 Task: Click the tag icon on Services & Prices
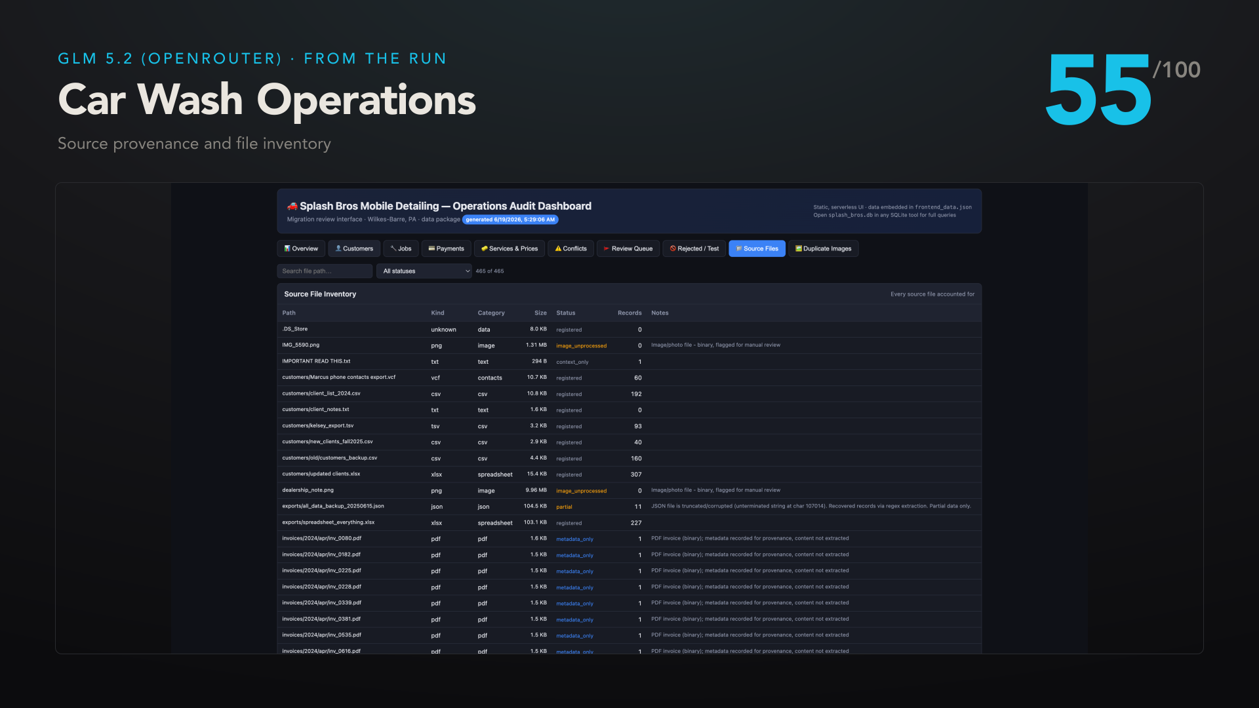click(484, 248)
